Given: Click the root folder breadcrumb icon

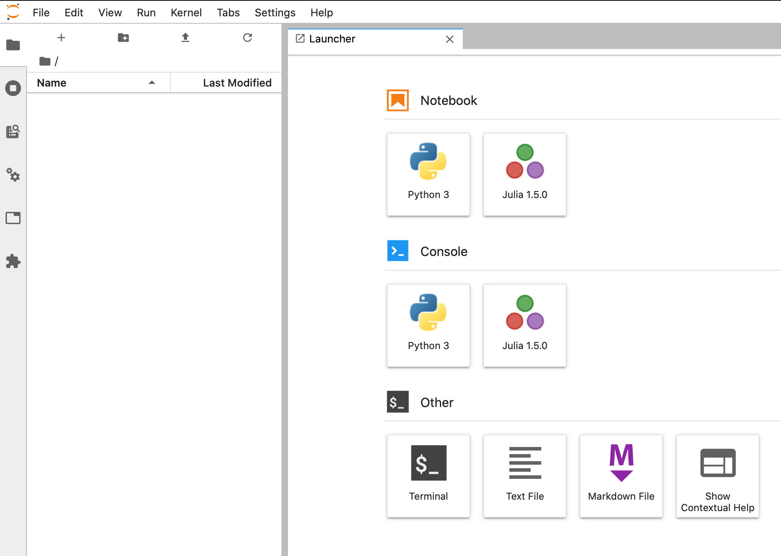Looking at the screenshot, I should coord(45,62).
